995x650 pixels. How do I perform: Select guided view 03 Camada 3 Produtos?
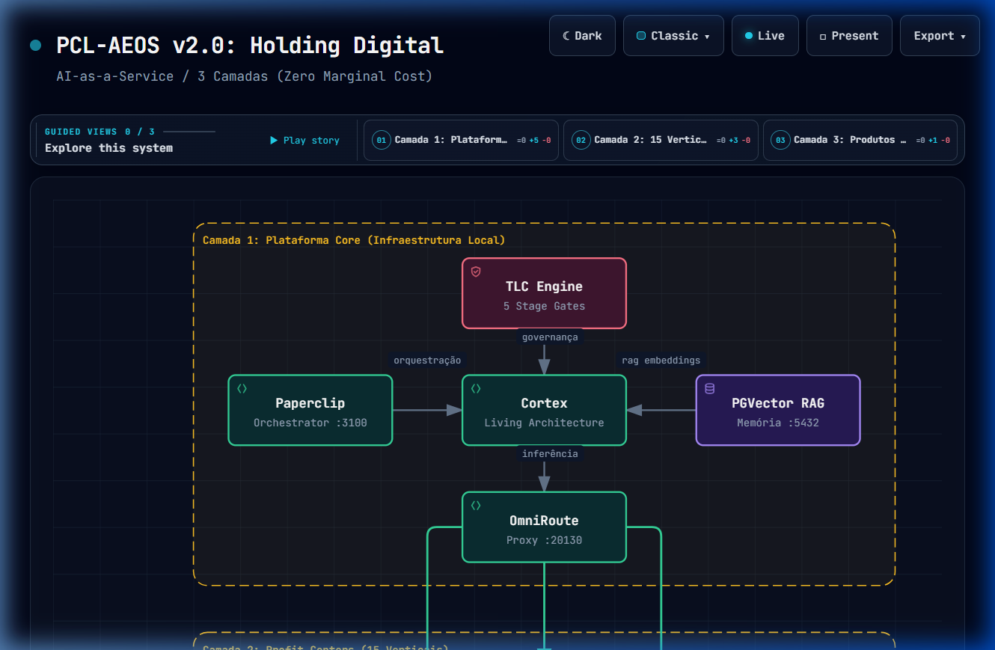(x=860, y=141)
